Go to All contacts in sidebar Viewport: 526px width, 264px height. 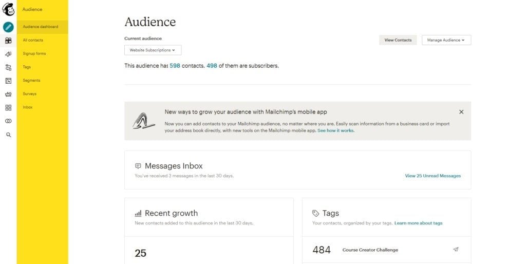[x=33, y=40]
